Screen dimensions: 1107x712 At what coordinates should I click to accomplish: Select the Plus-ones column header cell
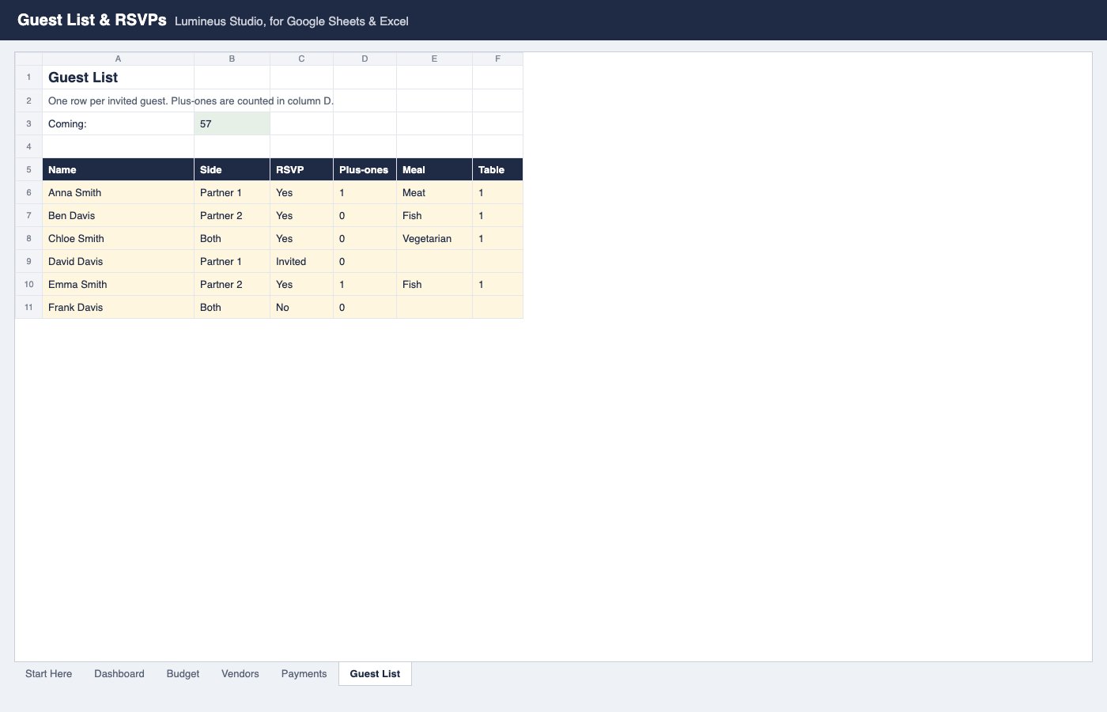(x=365, y=169)
